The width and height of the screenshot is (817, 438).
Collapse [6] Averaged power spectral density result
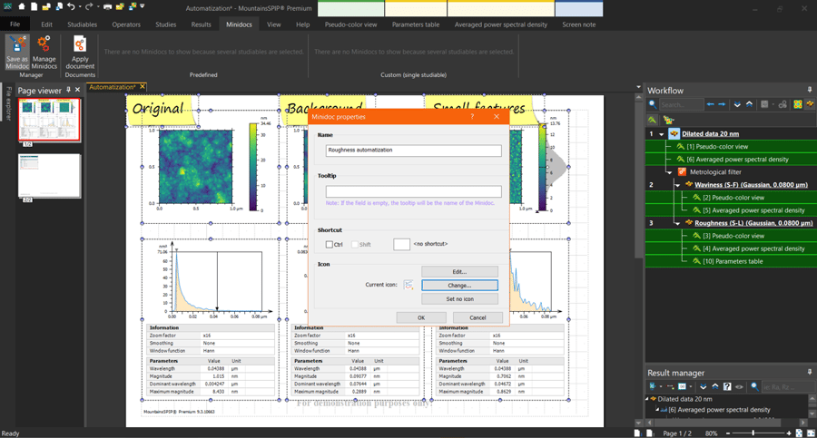tap(657, 409)
